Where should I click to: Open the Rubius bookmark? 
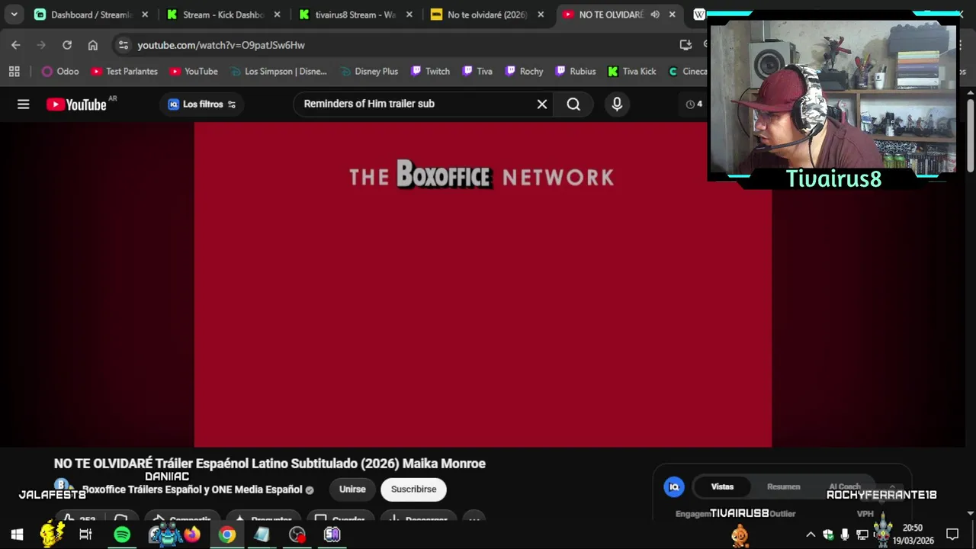(x=575, y=72)
